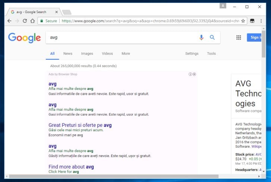Open the Find more about avg link
Screen dimensions: 271x182
point(71,167)
